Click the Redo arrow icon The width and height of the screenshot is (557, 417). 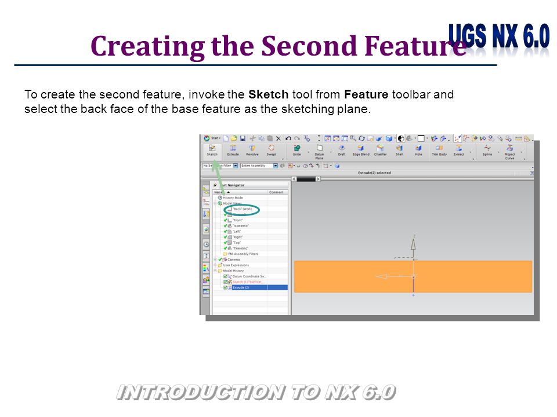[x=297, y=138]
